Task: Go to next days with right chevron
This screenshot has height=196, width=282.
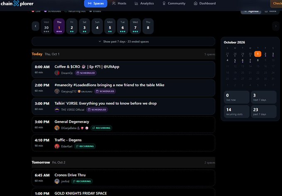Action: pyautogui.click(x=276, y=26)
